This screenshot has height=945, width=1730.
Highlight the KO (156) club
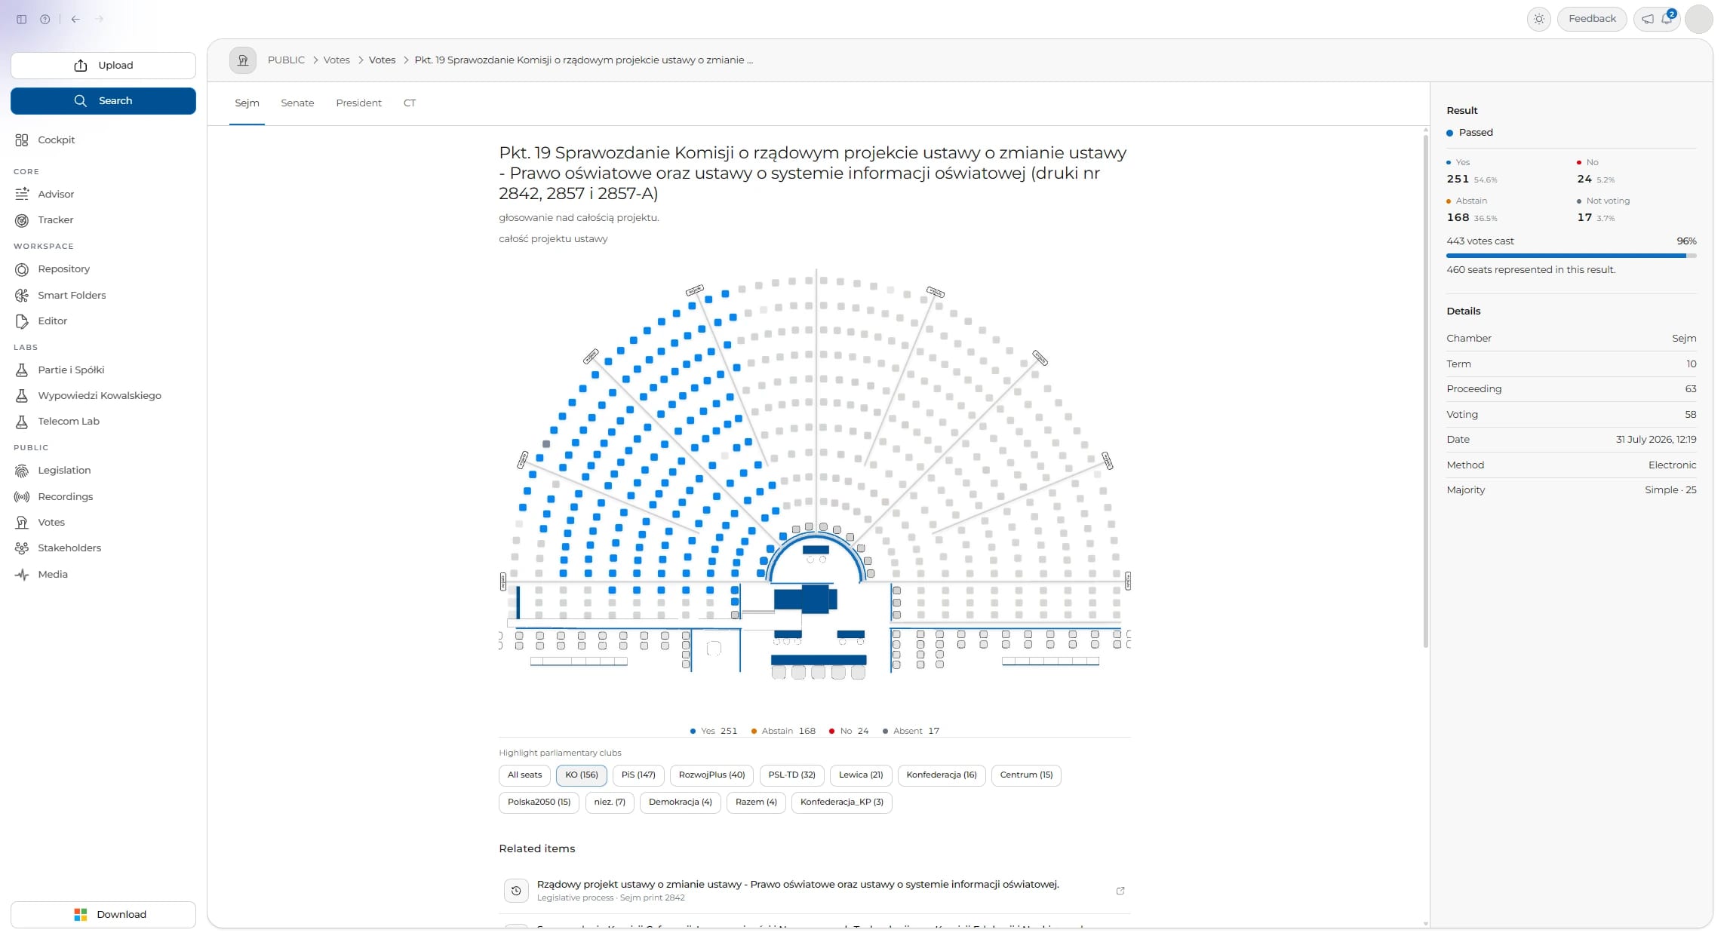582,775
